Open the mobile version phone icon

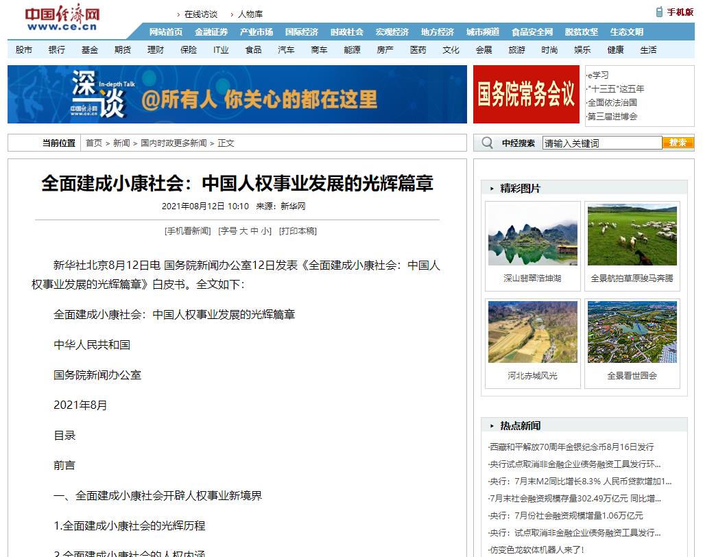659,12
